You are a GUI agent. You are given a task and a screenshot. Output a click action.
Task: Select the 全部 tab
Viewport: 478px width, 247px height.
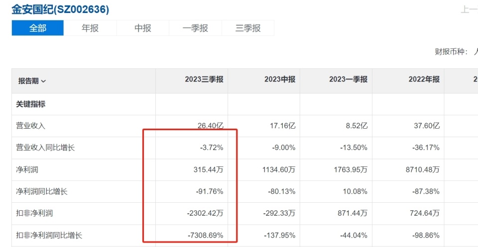click(x=37, y=28)
